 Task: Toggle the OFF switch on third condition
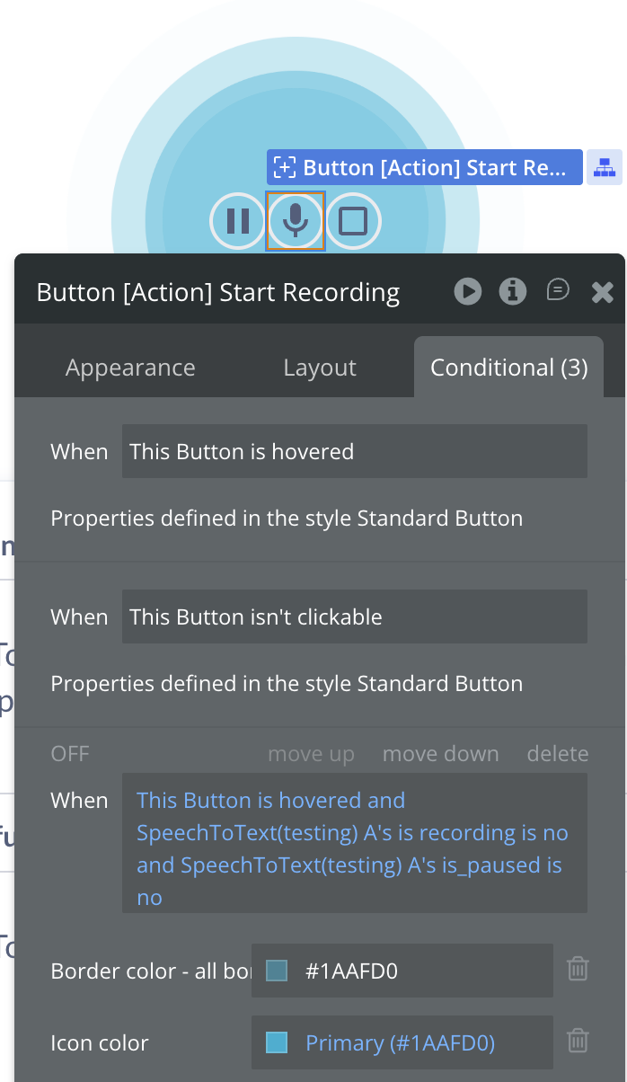point(70,754)
